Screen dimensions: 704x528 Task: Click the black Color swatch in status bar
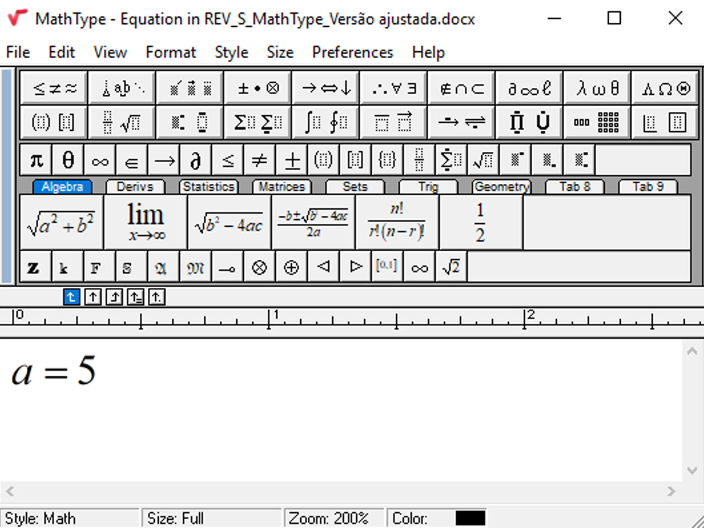pos(470,518)
